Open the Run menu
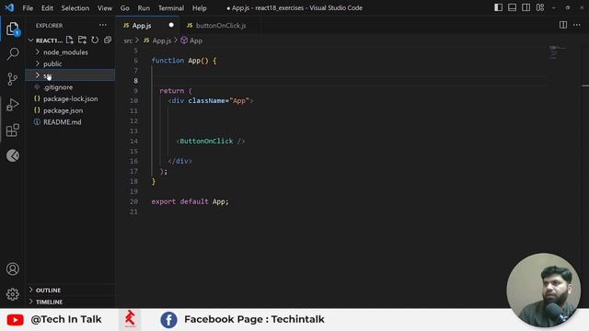Image resolution: width=589 pixels, height=331 pixels. [x=144, y=8]
